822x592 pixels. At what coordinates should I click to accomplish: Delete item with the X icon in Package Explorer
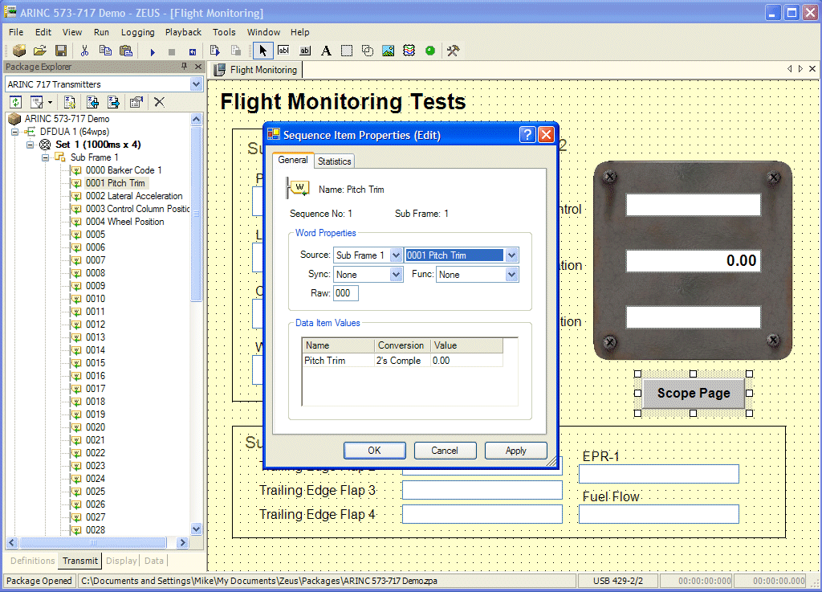click(x=160, y=102)
